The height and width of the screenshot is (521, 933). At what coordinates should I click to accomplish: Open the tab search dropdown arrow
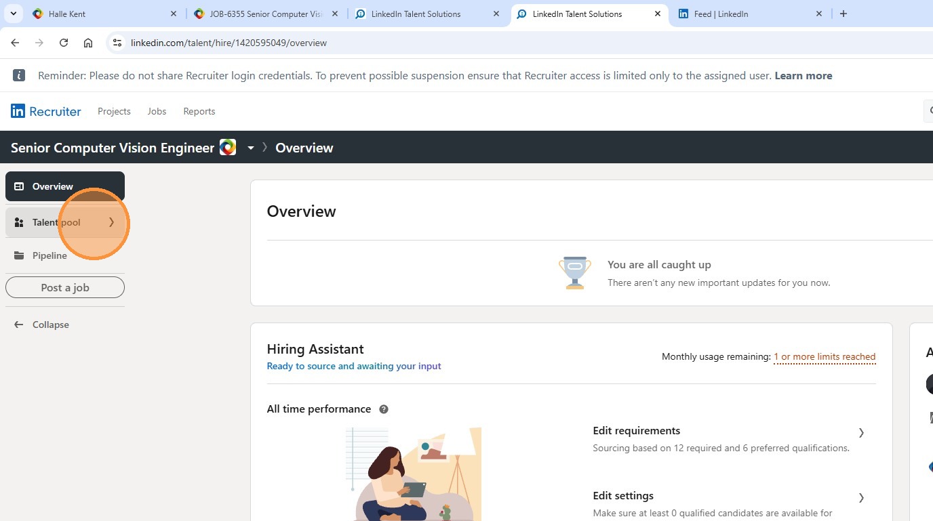pos(13,14)
